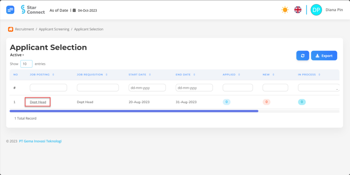Click the NO column header
Viewport: 350px width, 175px height.
(x=16, y=75)
